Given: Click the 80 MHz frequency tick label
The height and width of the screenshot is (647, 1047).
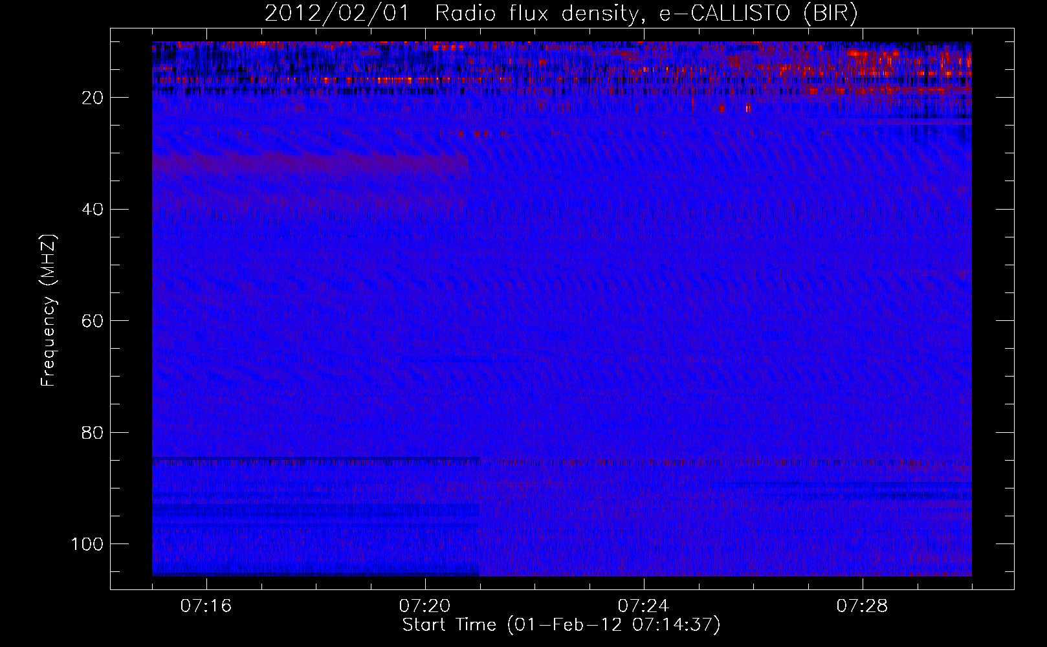Looking at the screenshot, I should coord(93,432).
